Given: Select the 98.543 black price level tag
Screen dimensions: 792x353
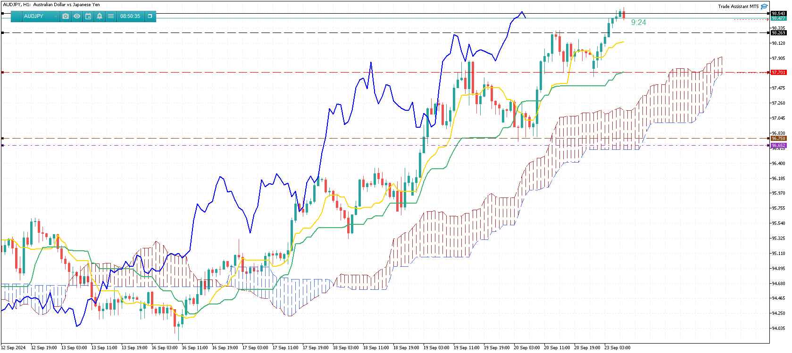Looking at the screenshot, I should tap(778, 14).
